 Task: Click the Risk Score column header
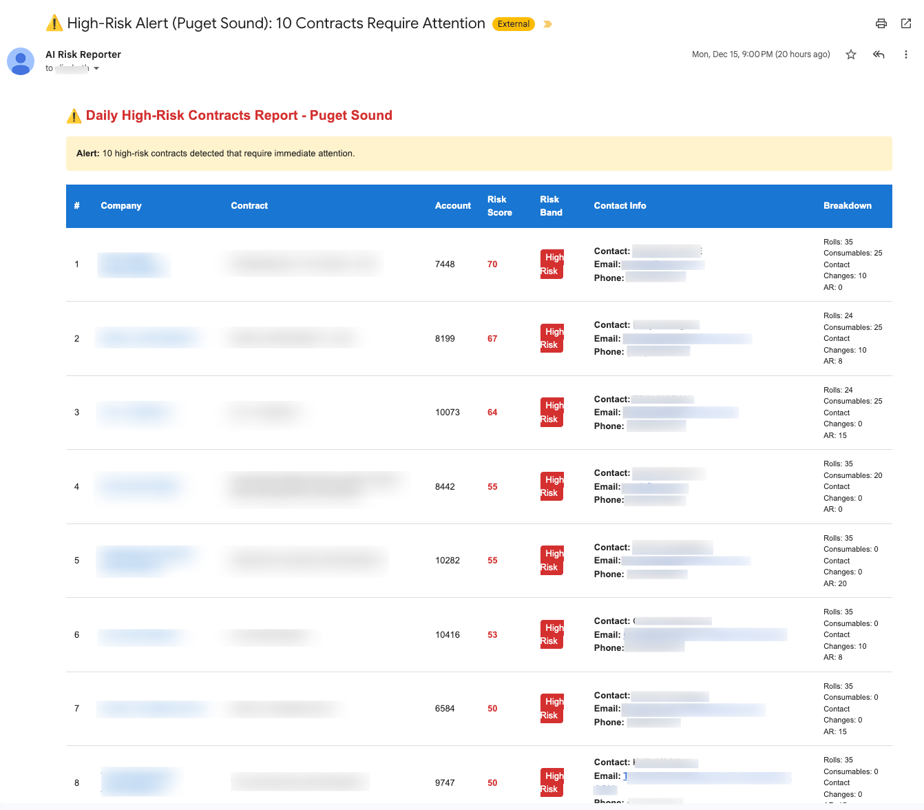tap(499, 206)
